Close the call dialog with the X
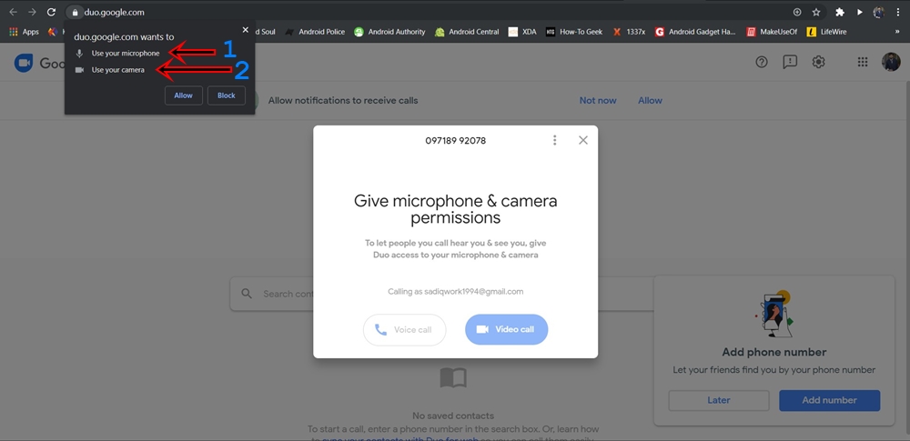This screenshot has width=910, height=441. pyautogui.click(x=583, y=140)
